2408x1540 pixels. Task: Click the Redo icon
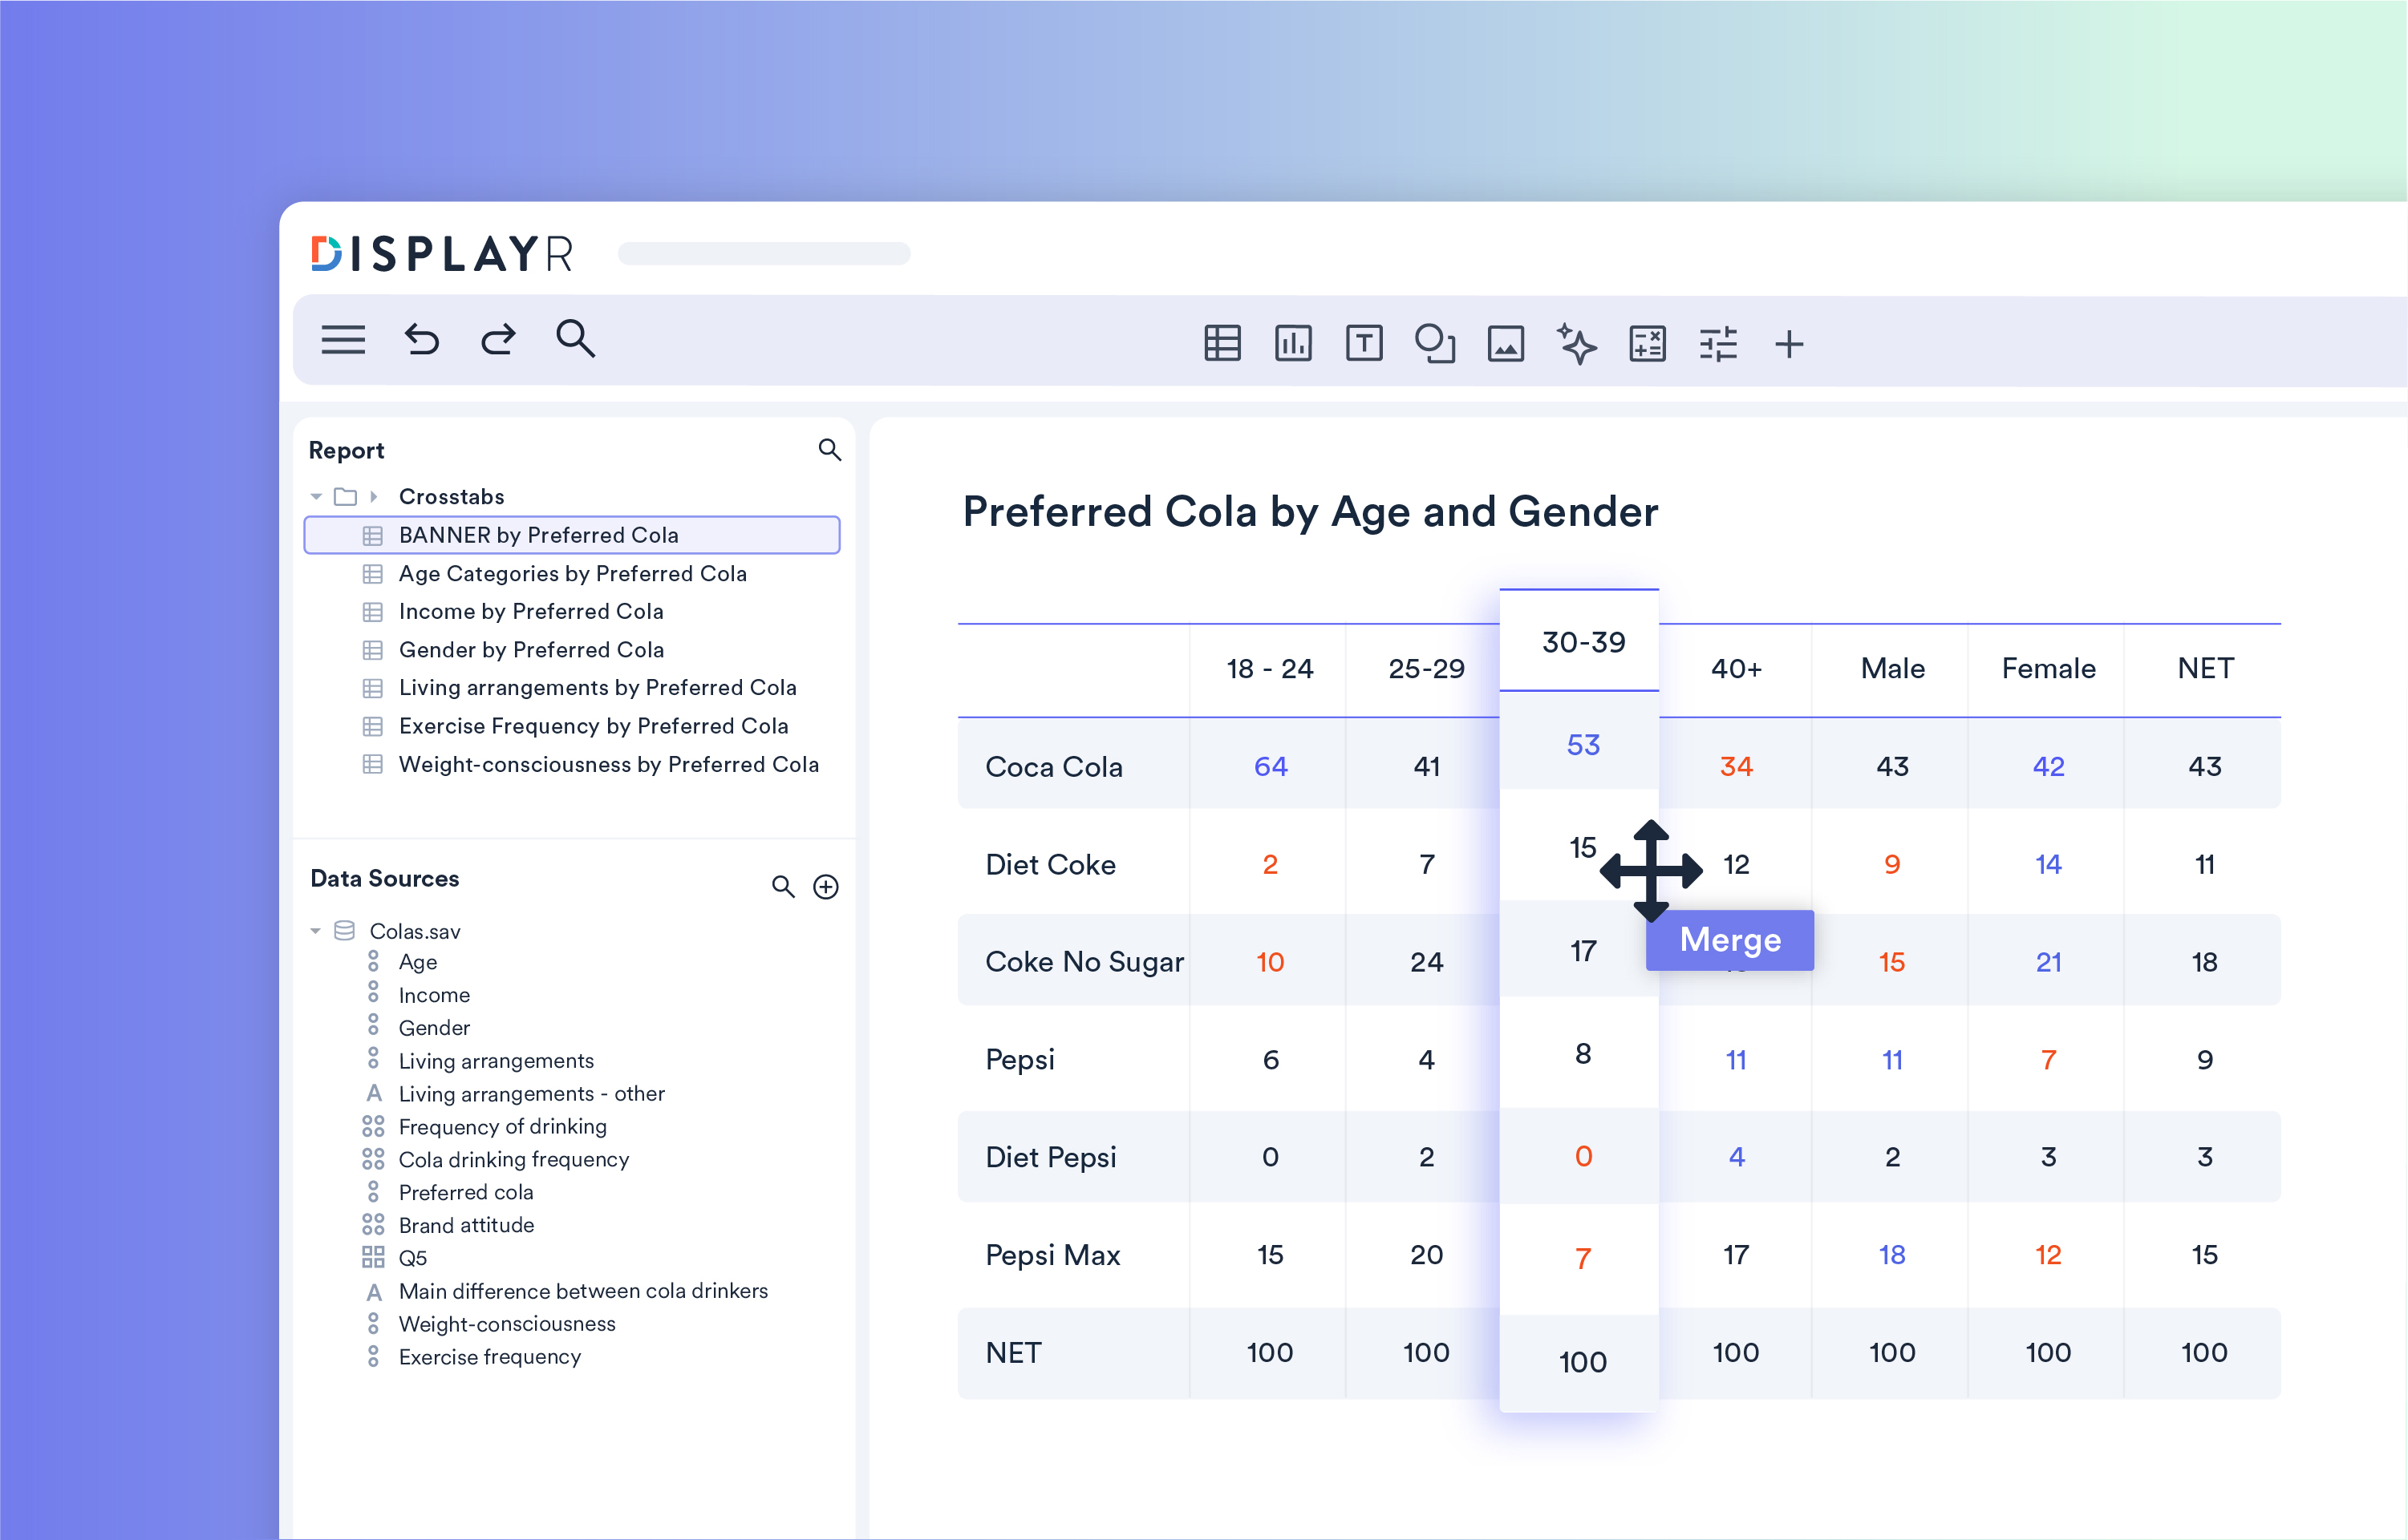[497, 340]
